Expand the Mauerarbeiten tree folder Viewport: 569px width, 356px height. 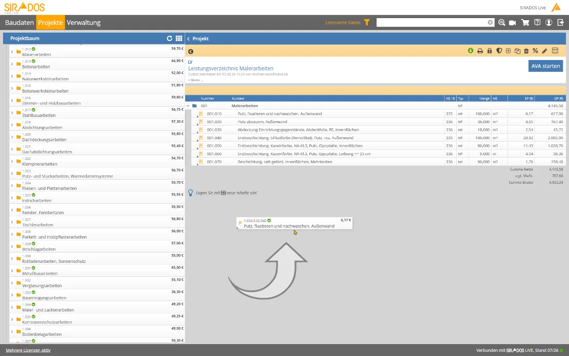tap(12, 52)
